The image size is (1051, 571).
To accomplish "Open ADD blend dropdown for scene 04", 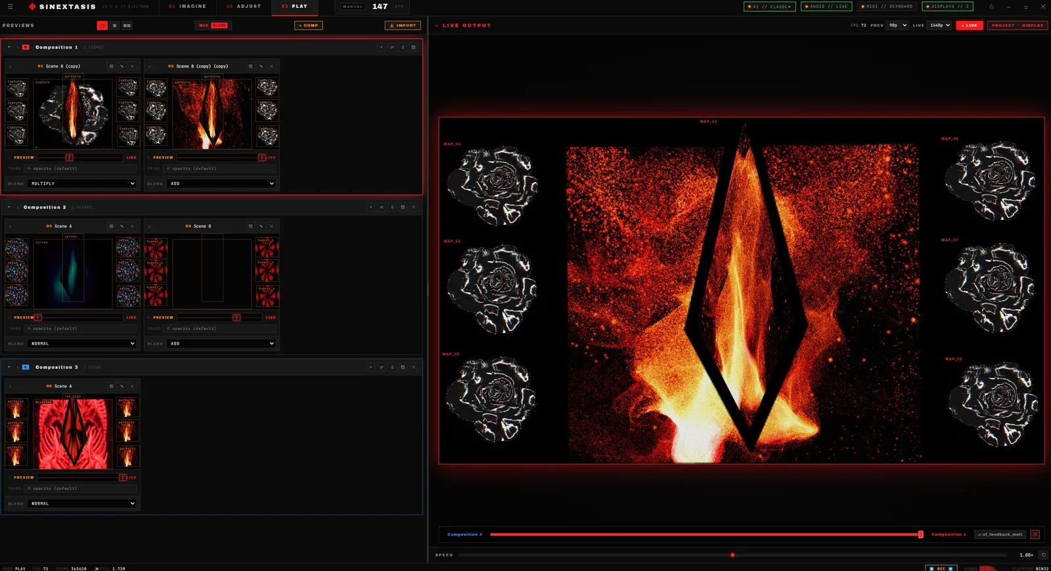I will 221,344.
